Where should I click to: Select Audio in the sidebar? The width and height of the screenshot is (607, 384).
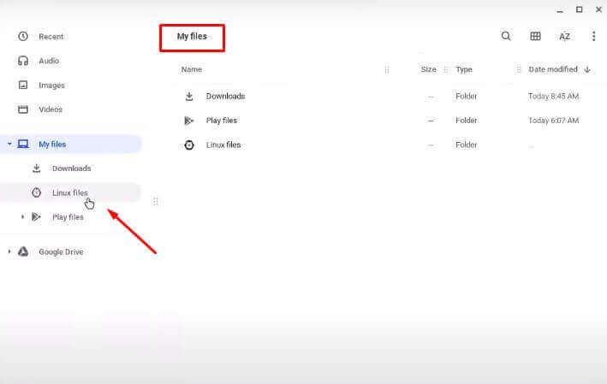(49, 61)
